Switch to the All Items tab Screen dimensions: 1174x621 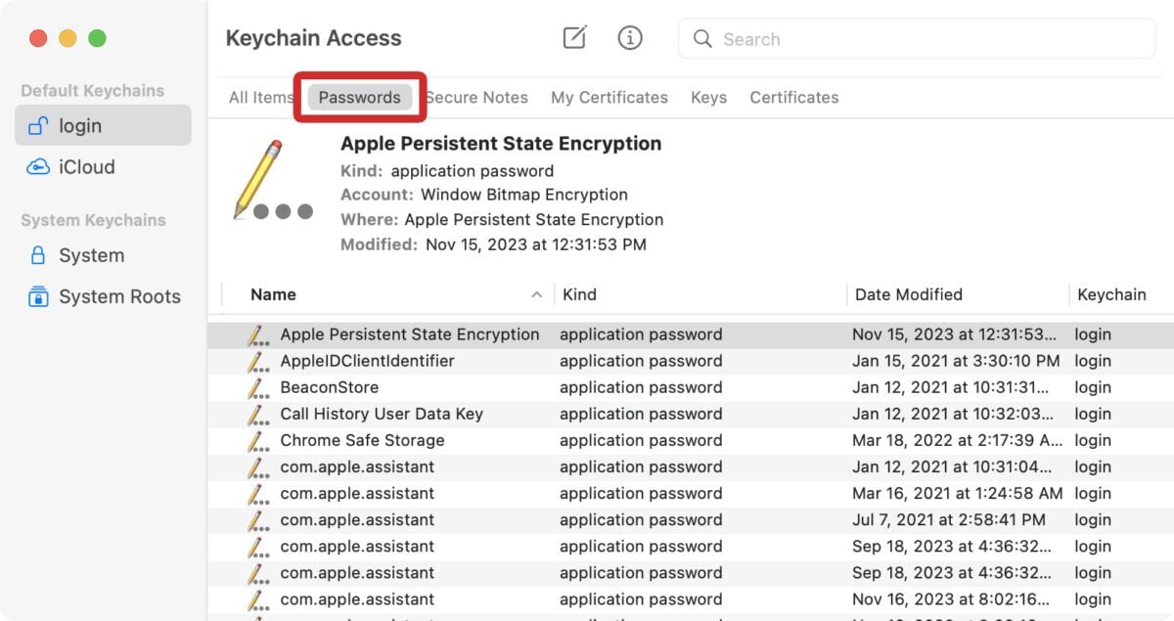[260, 98]
